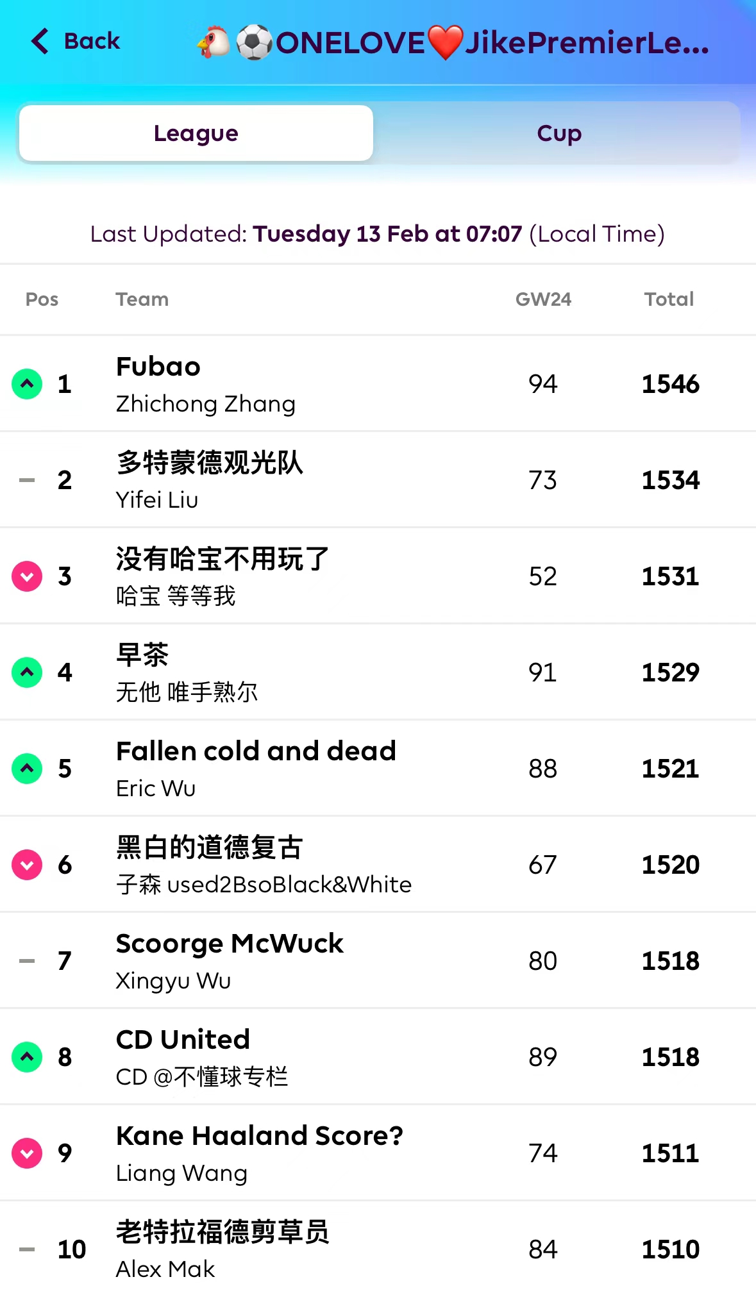The height and width of the screenshot is (1293, 756).
Task: Click the GW24 column header
Action: (x=543, y=299)
